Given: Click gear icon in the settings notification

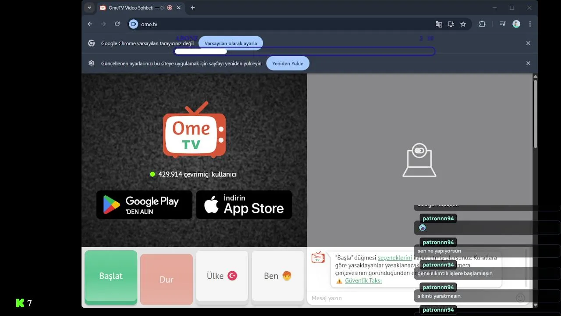Looking at the screenshot, I should [x=91, y=63].
